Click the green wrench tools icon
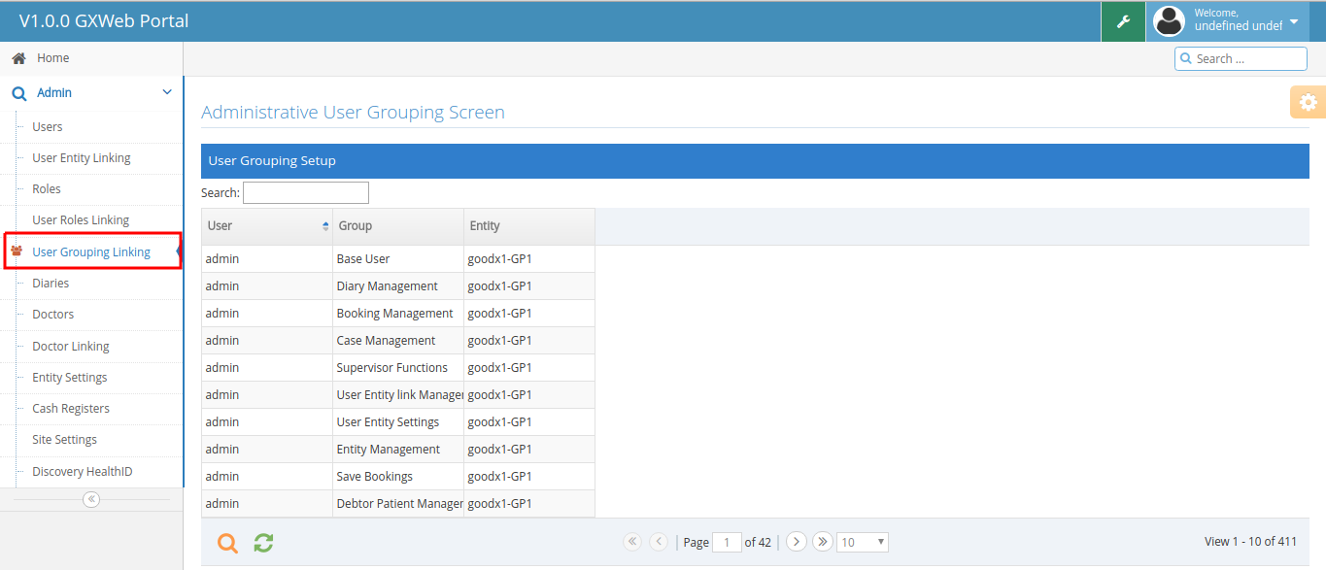The height and width of the screenshot is (570, 1326). pyautogui.click(x=1123, y=21)
